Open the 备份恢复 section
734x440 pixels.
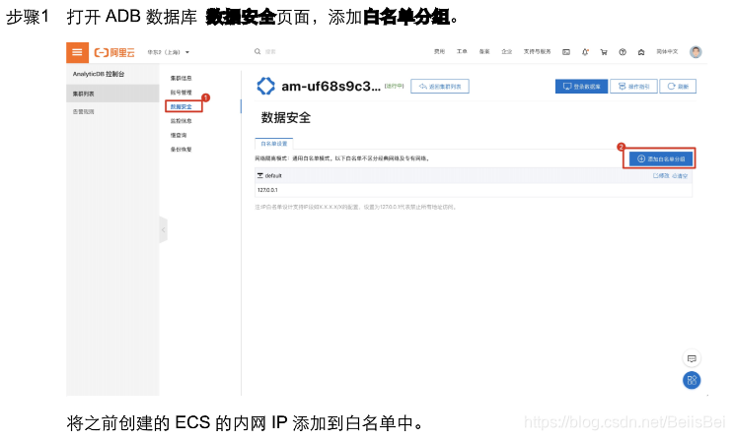click(x=181, y=149)
